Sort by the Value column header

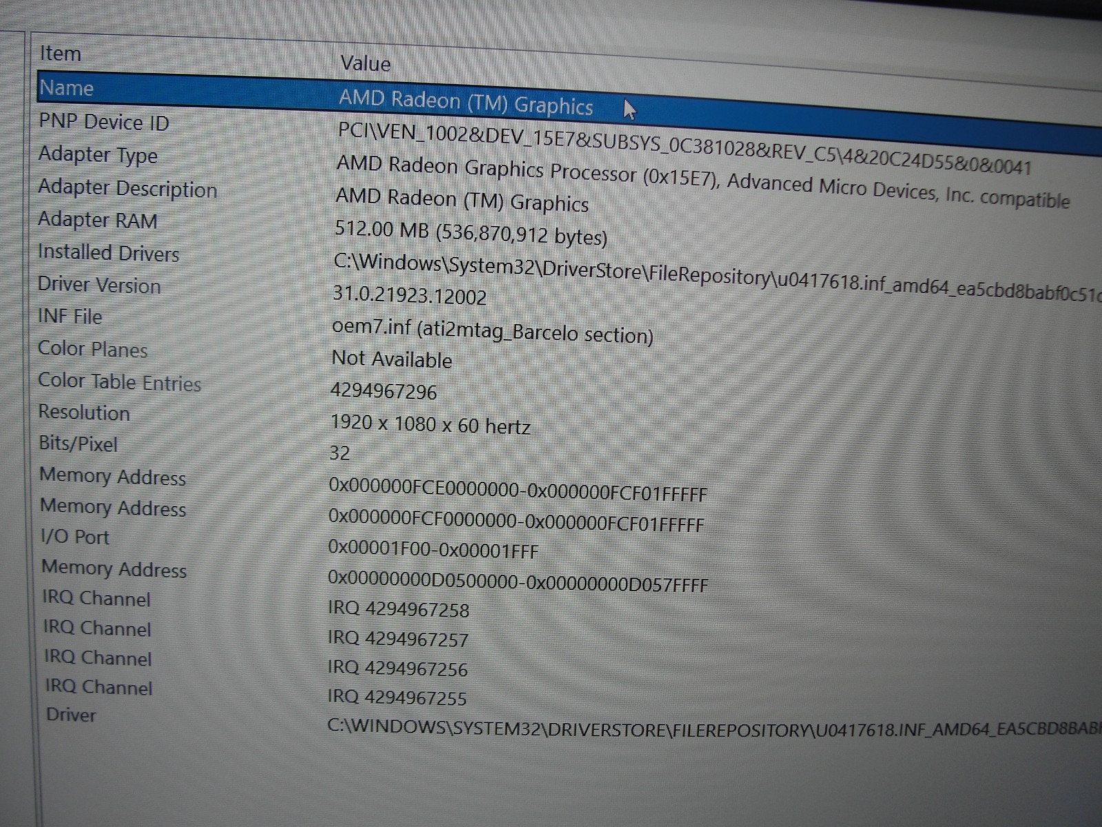tap(365, 63)
